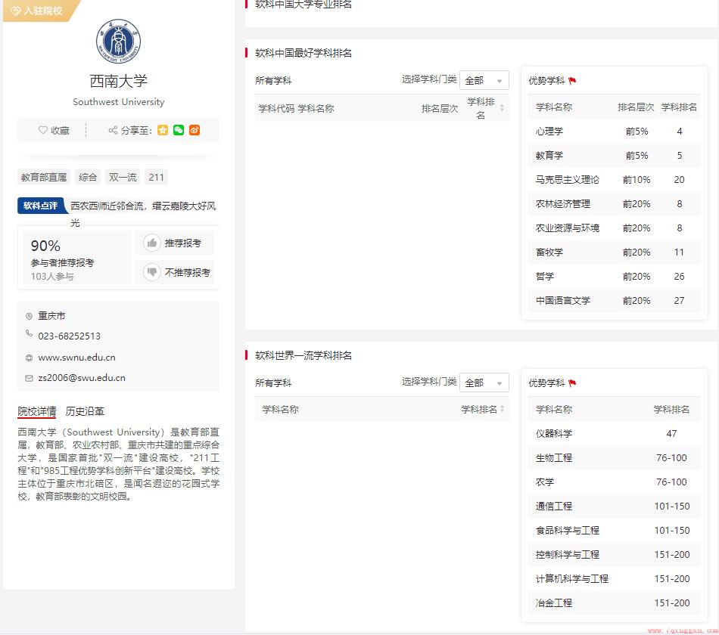The width and height of the screenshot is (719, 635).
Task: Click email zs2006@swu.edu.cn
Action: point(82,378)
